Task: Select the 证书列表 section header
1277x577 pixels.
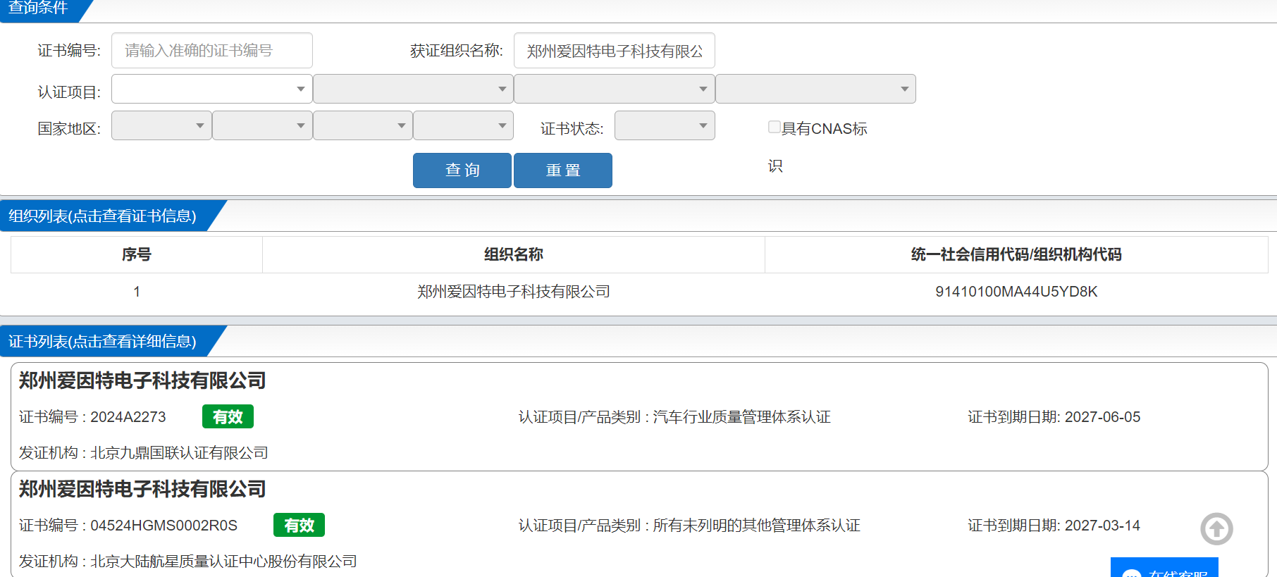Action: pyautogui.click(x=106, y=341)
